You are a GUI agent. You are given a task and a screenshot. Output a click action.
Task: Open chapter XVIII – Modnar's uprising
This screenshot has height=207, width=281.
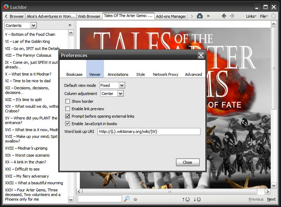tap(26, 148)
